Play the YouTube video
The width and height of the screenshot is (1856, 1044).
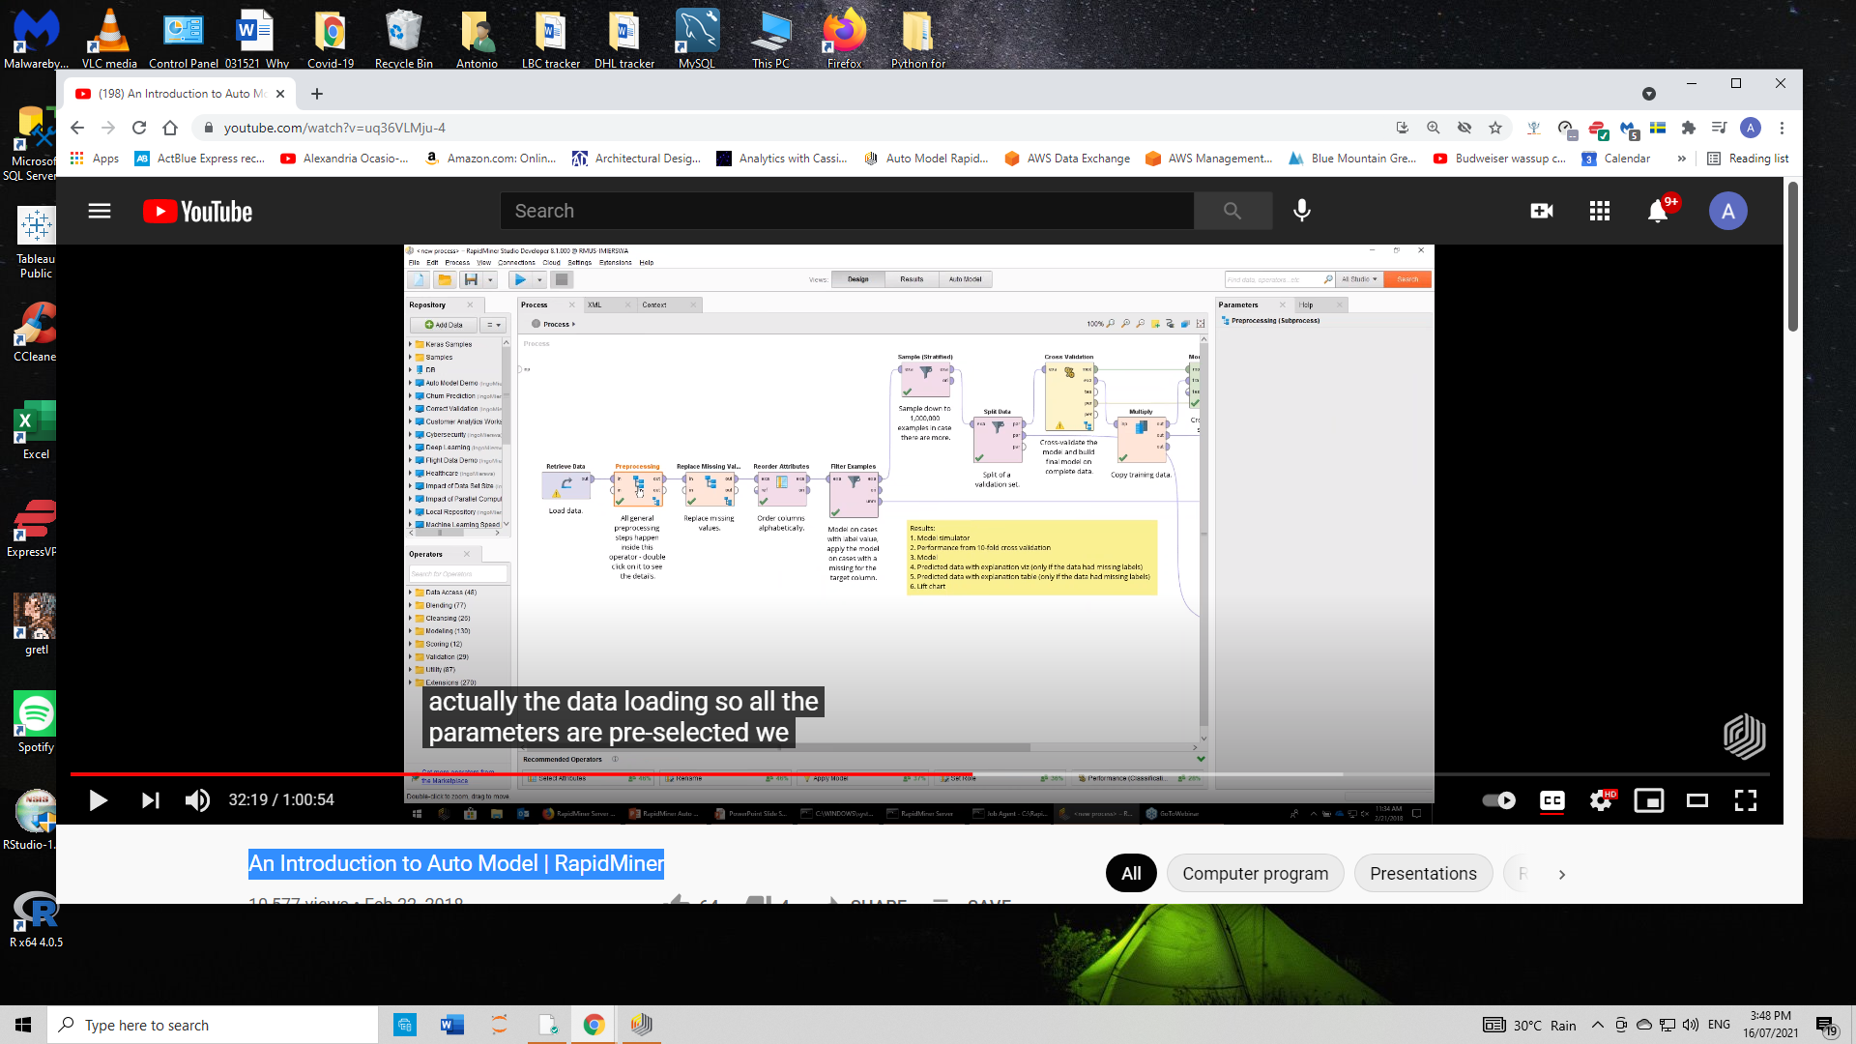coord(98,800)
